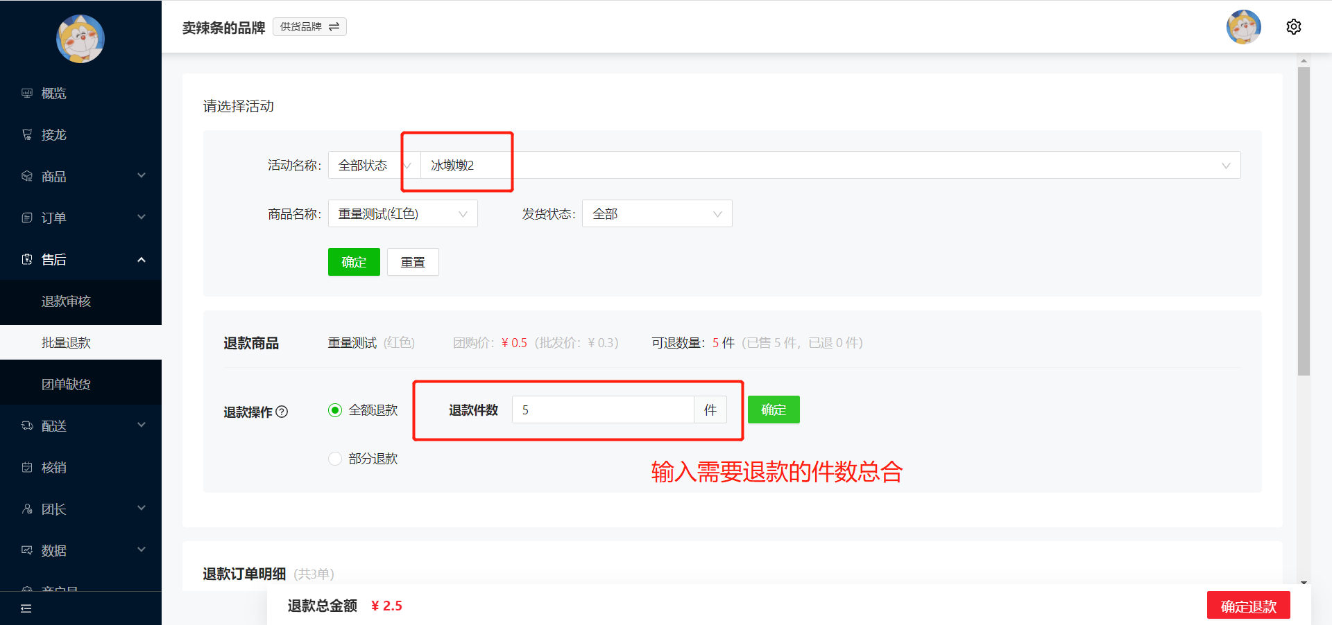Expand the 团长 menu chevron
This screenshot has width=1332, height=625.
[142, 509]
